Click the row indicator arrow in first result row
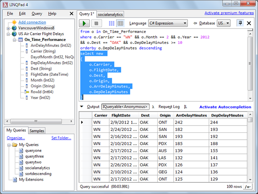The height and width of the screenshot is (194, 258). [82, 122]
